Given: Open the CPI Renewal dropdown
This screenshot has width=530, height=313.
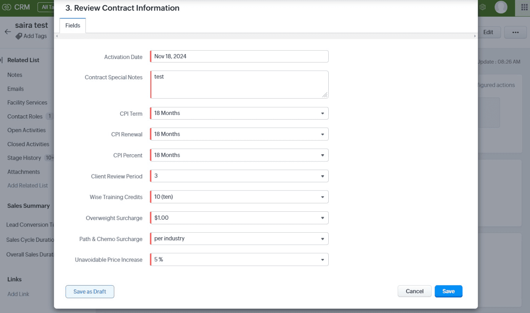Looking at the screenshot, I should coord(322,134).
